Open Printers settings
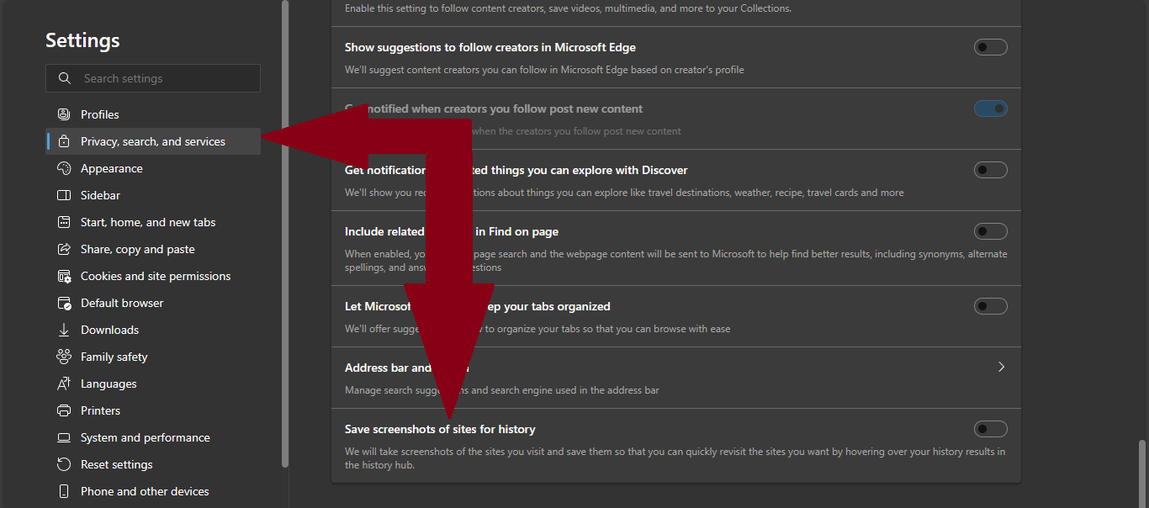Viewport: 1149px width, 508px height. pyautogui.click(x=153, y=410)
